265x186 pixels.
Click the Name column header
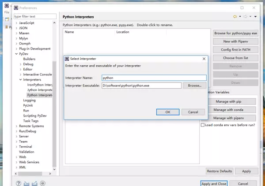[x=89, y=32]
